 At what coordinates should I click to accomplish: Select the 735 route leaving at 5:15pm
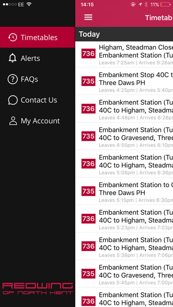coord(124,191)
